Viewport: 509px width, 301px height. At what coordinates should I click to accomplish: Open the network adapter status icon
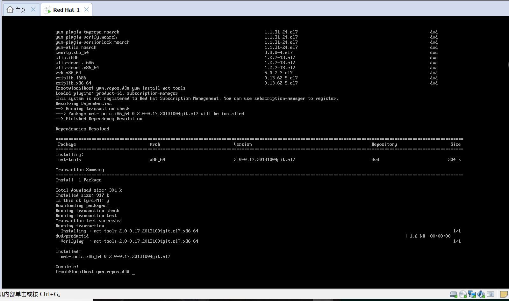point(472,294)
